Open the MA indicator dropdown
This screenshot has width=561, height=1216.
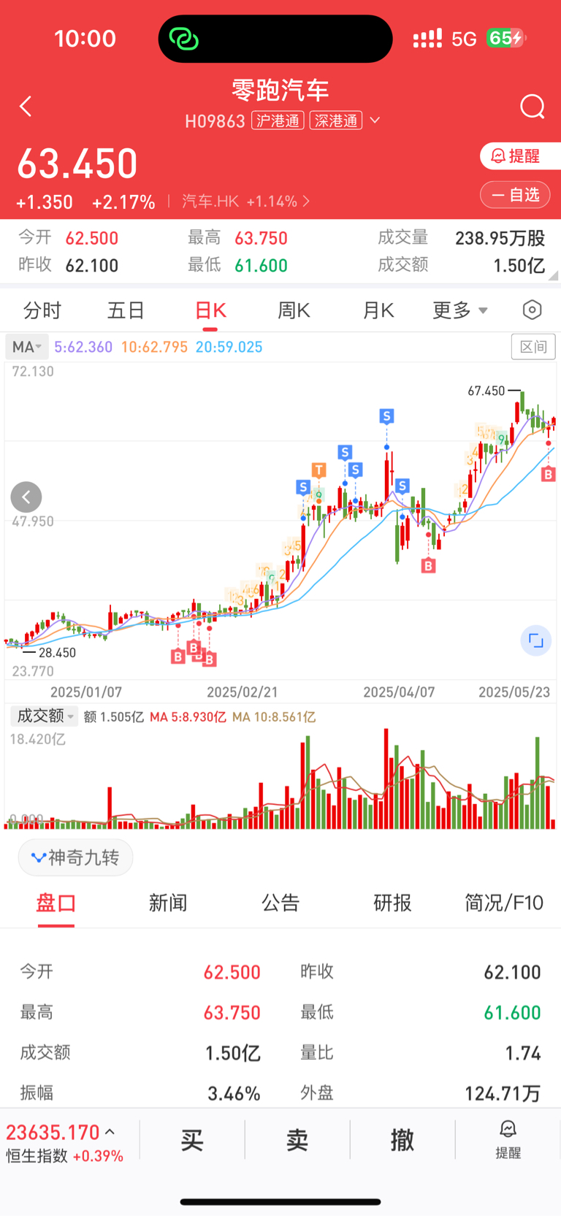pos(27,347)
